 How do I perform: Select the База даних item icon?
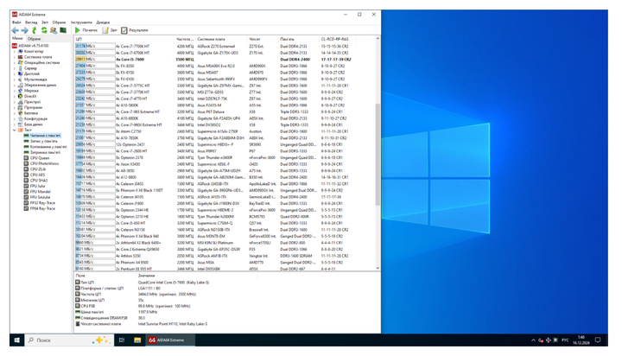(20, 124)
